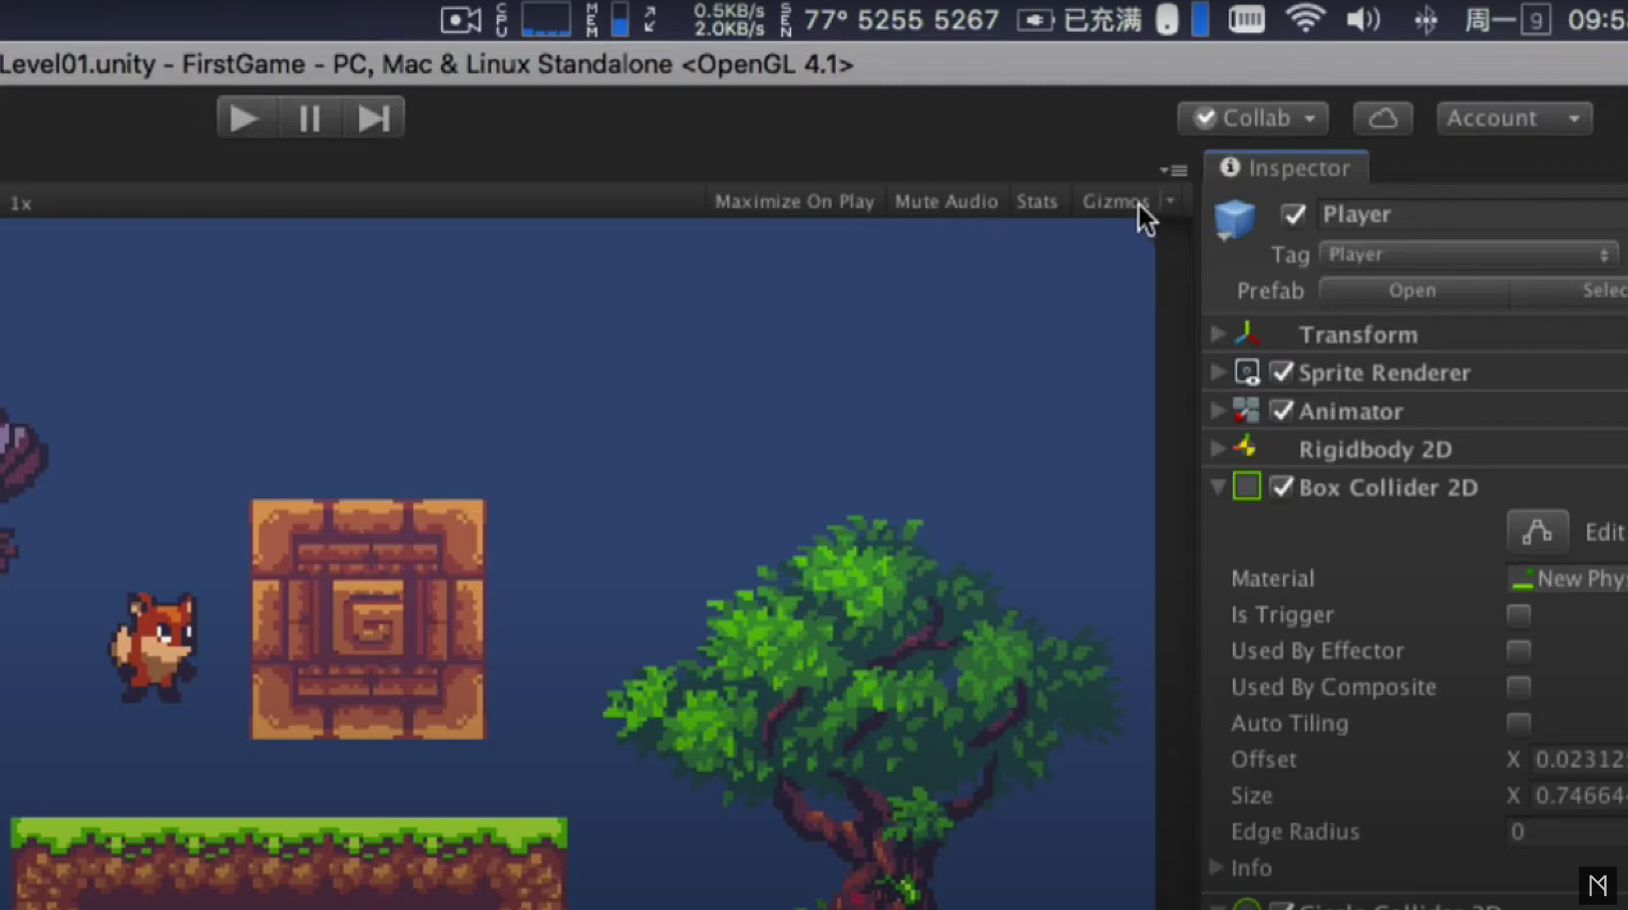This screenshot has height=910, width=1628.
Task: Click the Step forward button
Action: tap(374, 118)
